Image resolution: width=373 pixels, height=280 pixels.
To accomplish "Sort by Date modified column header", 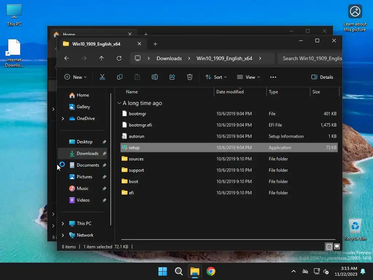I will pos(230,92).
